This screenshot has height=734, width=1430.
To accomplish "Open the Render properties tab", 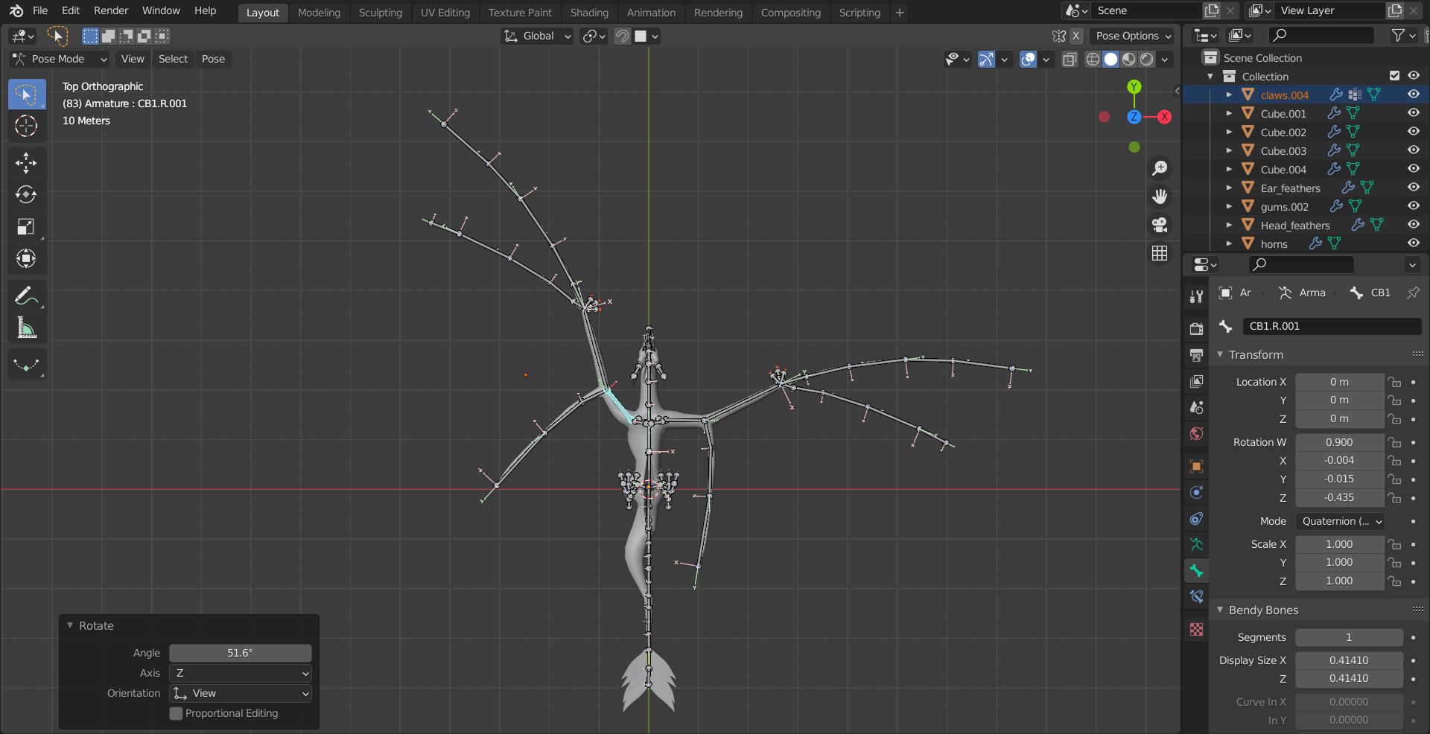I will (x=1196, y=328).
